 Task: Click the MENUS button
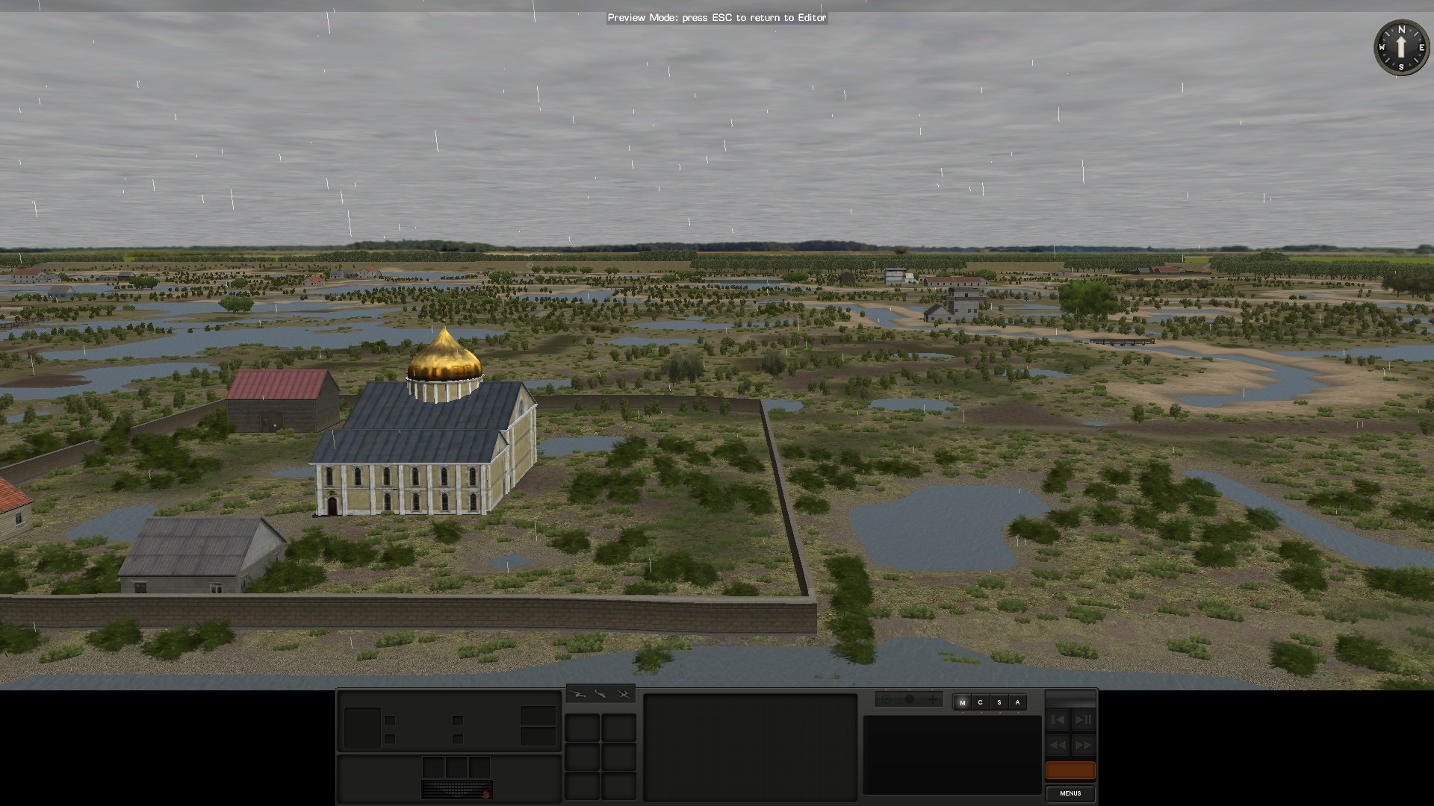click(x=1070, y=793)
